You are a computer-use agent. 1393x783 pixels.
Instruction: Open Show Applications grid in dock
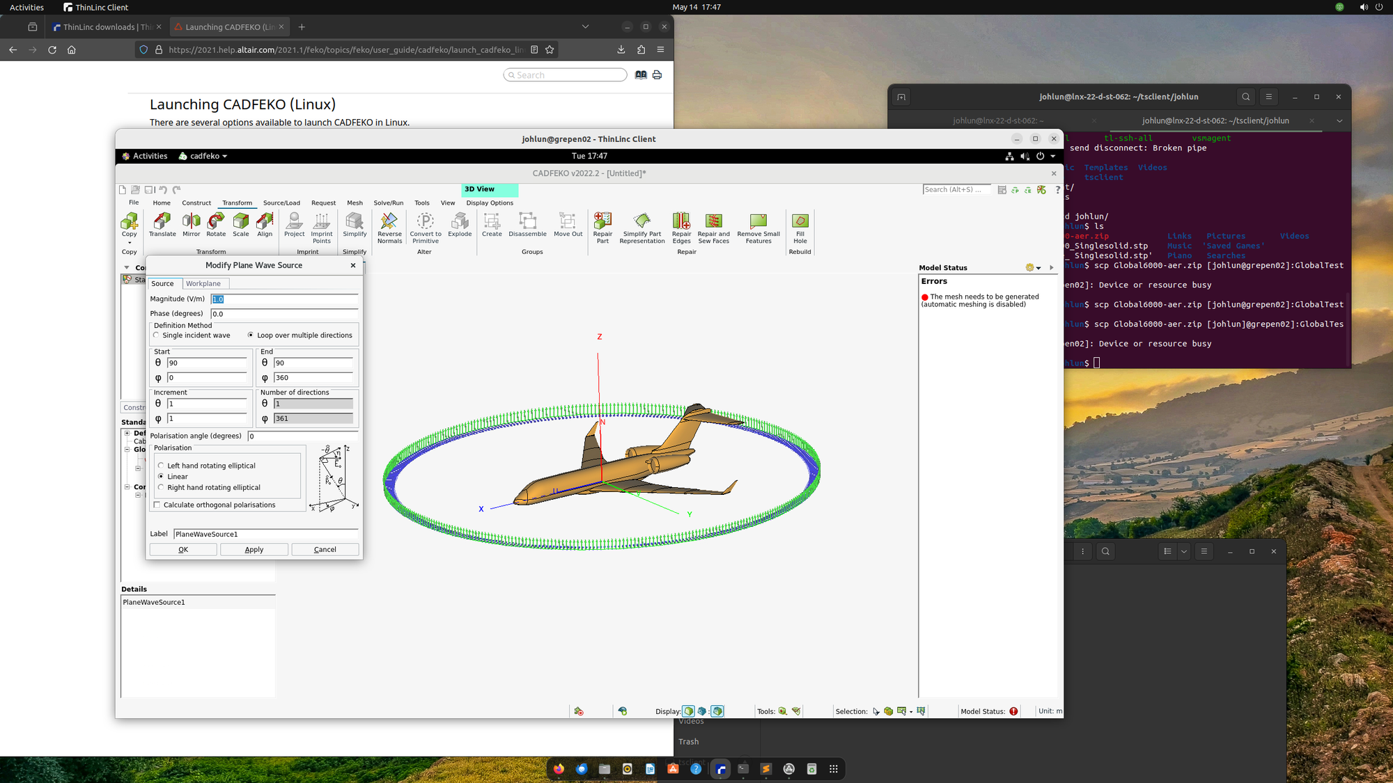(x=834, y=769)
